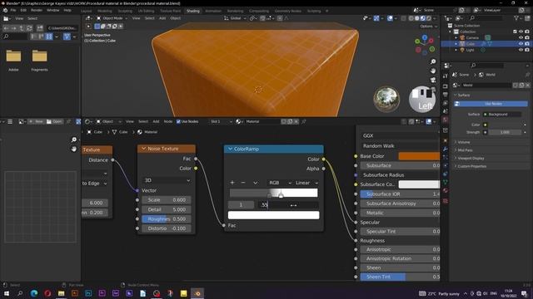Click the viewport camera view icon
Viewport: 533px width, 299px height.
(x=433, y=80)
